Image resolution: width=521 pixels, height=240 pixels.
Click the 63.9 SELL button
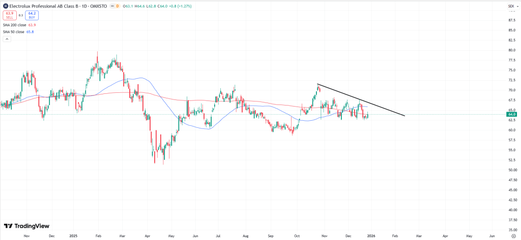pyautogui.click(x=9, y=15)
